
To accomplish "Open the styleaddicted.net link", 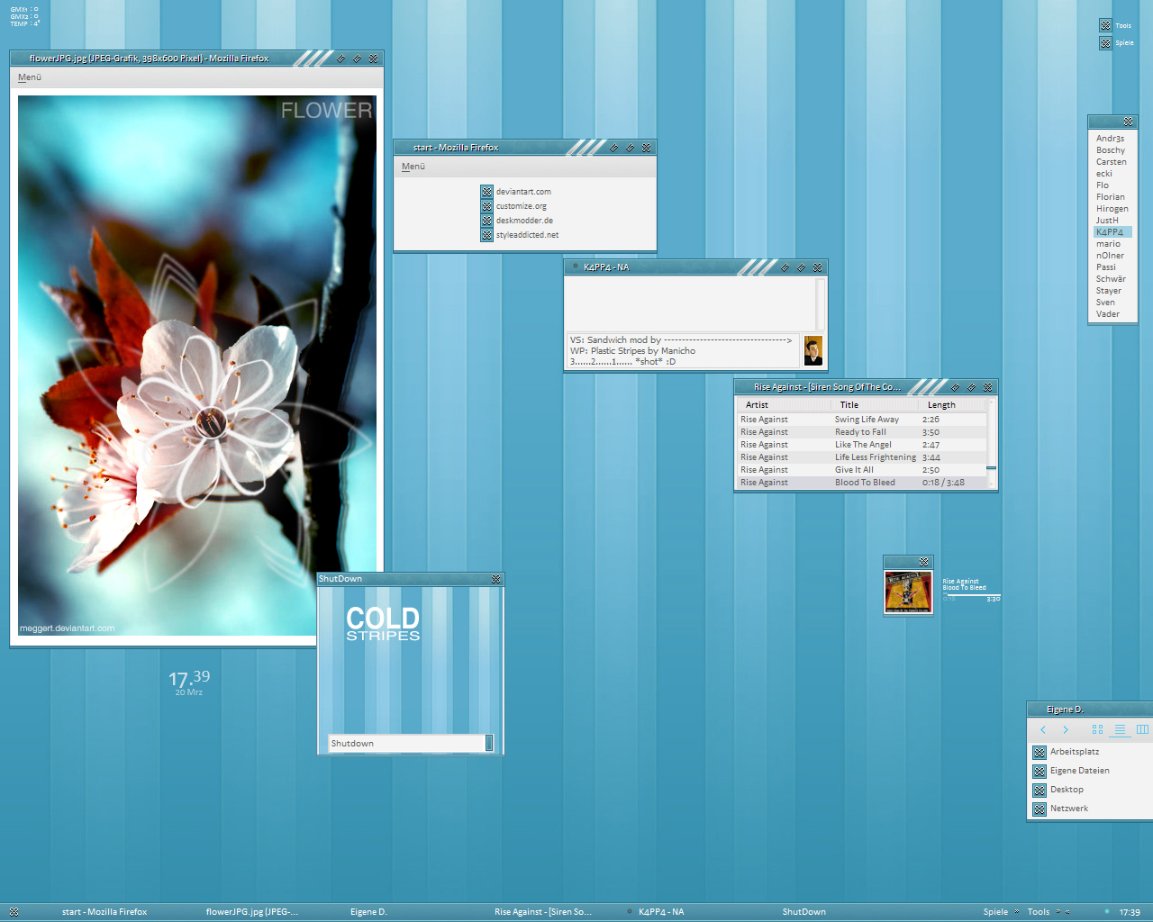I will [527, 235].
